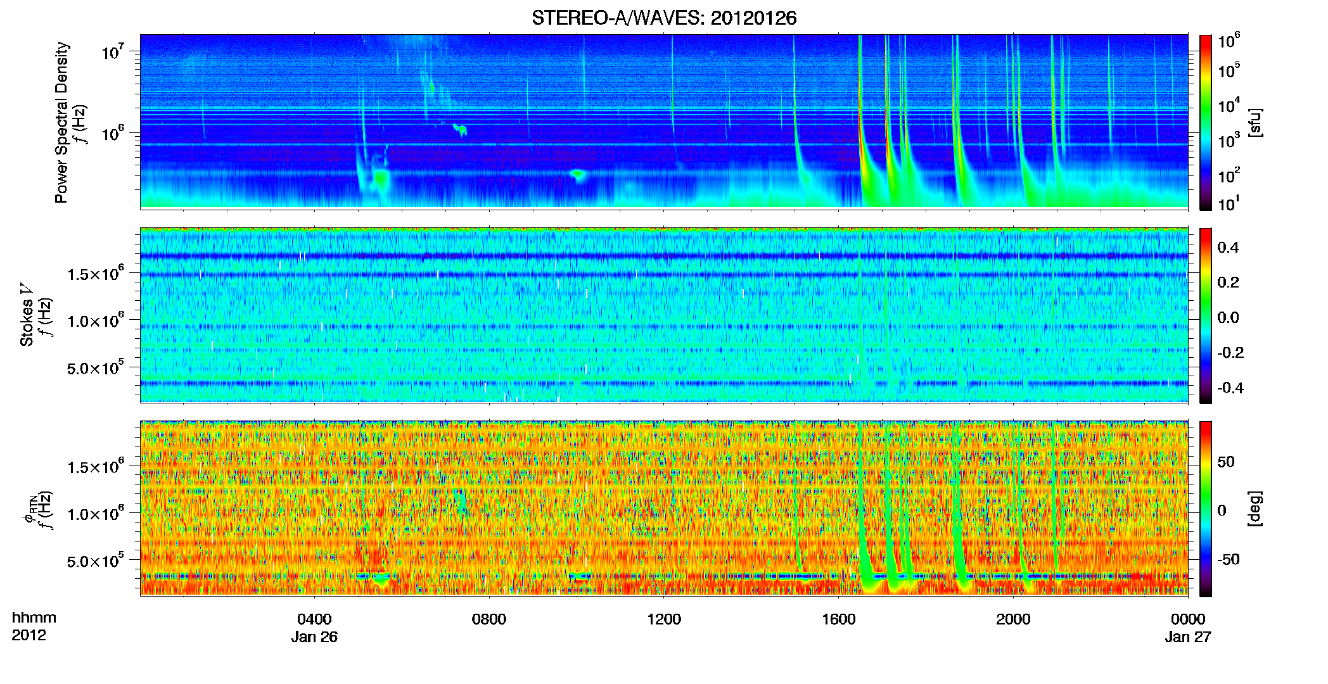
Task: Click the plot title STEREO-A/WAVES: 20120126
Action: (664, 18)
